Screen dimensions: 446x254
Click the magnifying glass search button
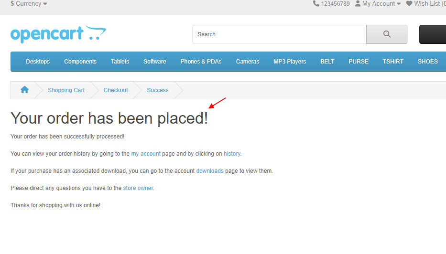click(x=387, y=34)
